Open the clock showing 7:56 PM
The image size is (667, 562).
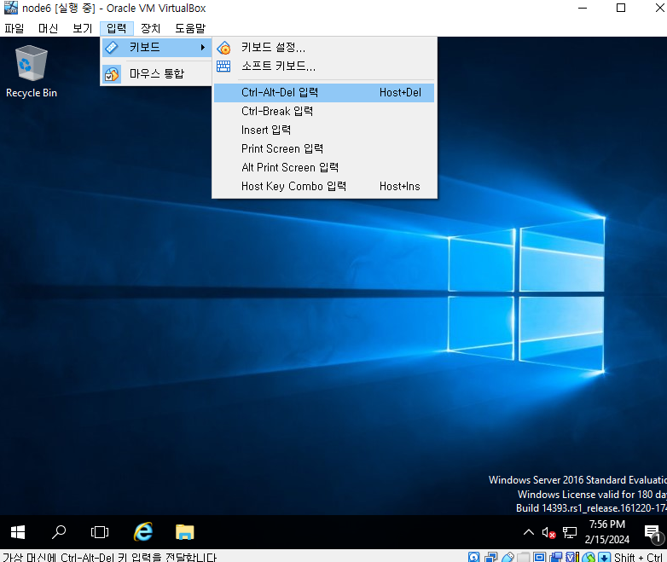tap(607, 532)
